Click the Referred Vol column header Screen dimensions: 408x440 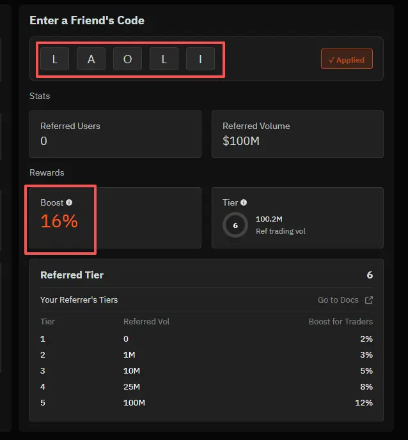click(146, 322)
